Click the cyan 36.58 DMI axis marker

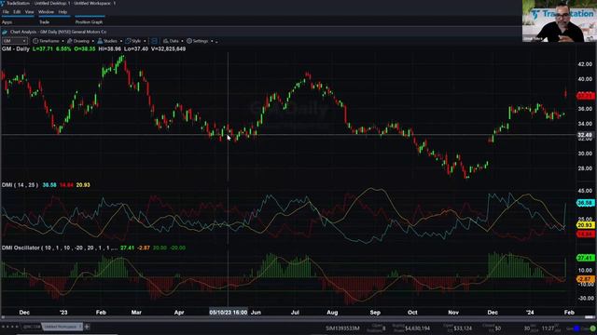pyautogui.click(x=586, y=203)
